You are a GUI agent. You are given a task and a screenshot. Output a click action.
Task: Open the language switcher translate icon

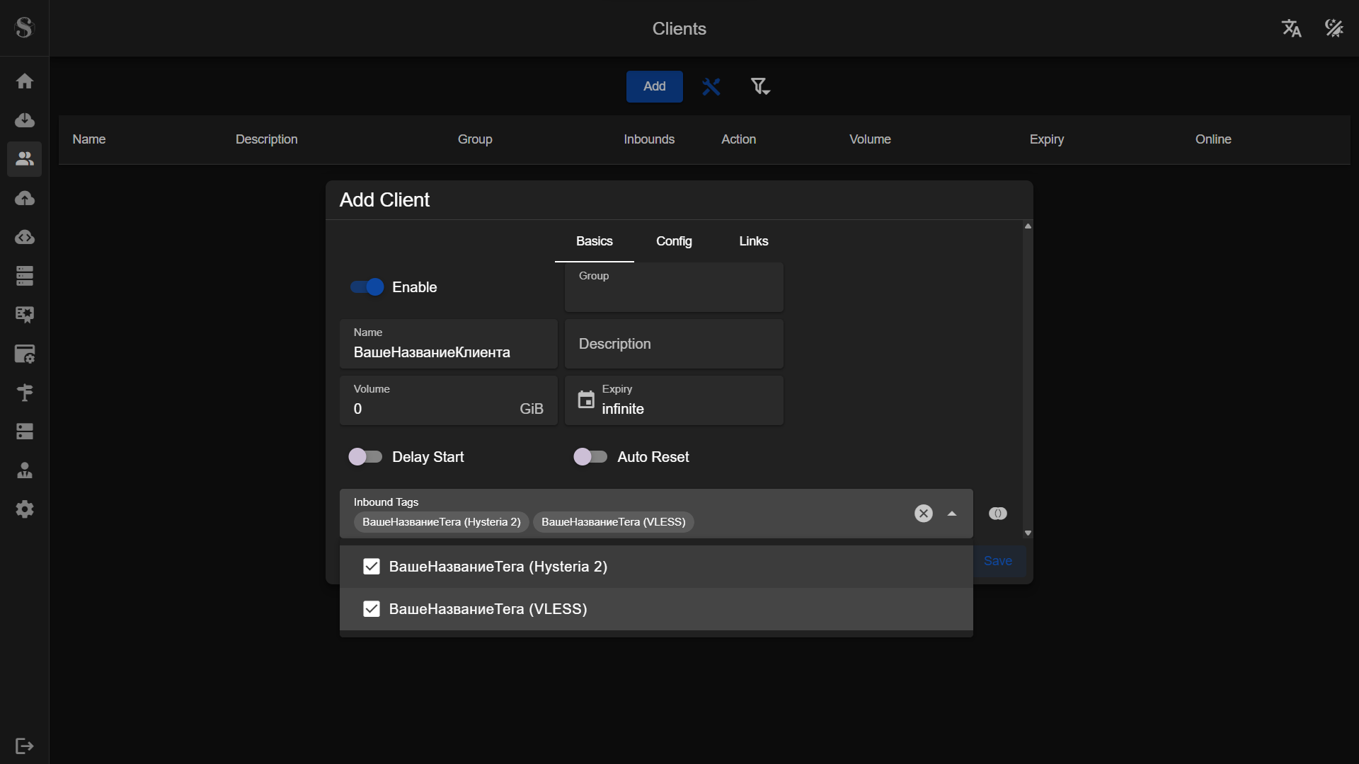pos(1291,28)
